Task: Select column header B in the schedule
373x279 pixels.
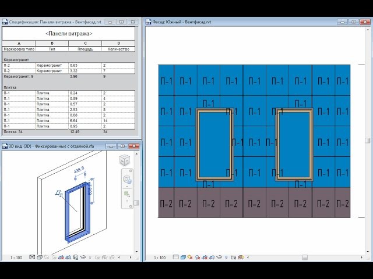Action: coord(52,44)
